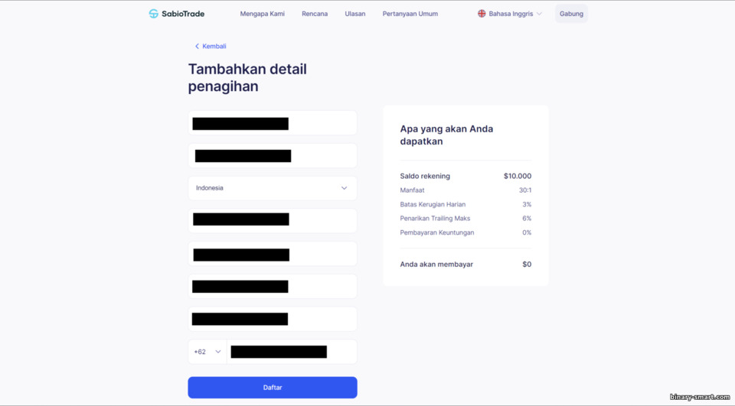
Task: Select Pertanyaan Umum in navigation
Action: click(x=410, y=14)
